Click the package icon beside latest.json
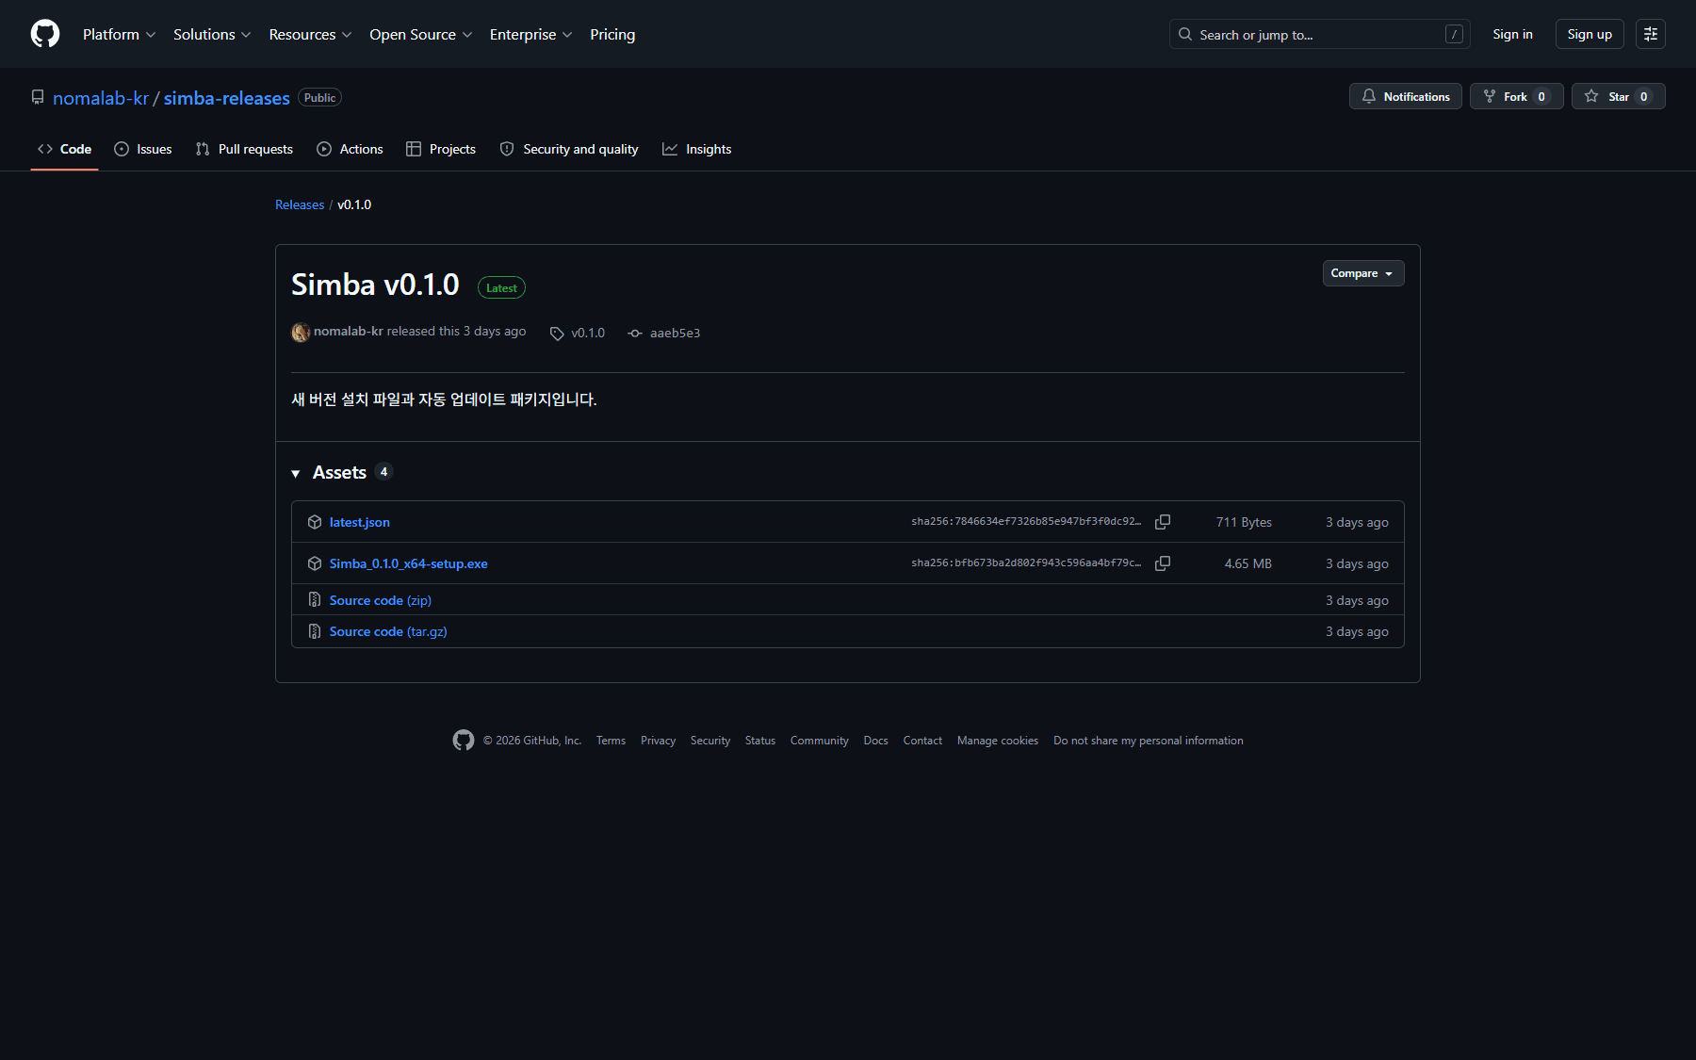Screen dimensions: 1696x1060 [315, 522]
